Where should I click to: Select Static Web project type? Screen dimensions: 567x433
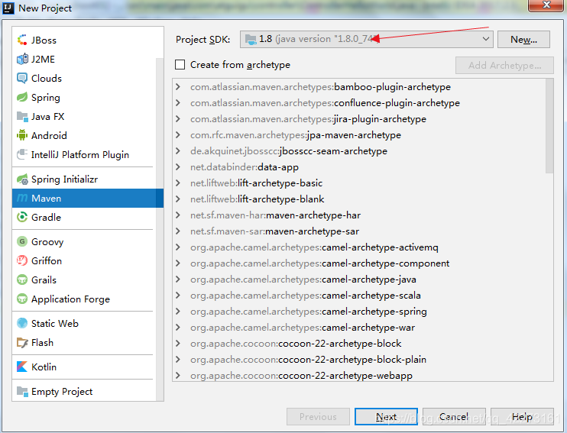[x=84, y=323]
